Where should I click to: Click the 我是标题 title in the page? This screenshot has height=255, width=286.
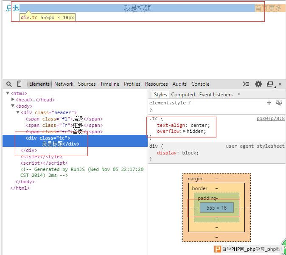137,8
